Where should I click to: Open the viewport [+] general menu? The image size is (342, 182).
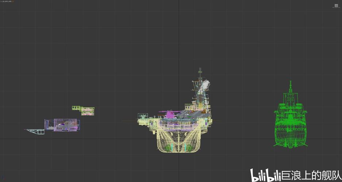click(x=1, y=1)
